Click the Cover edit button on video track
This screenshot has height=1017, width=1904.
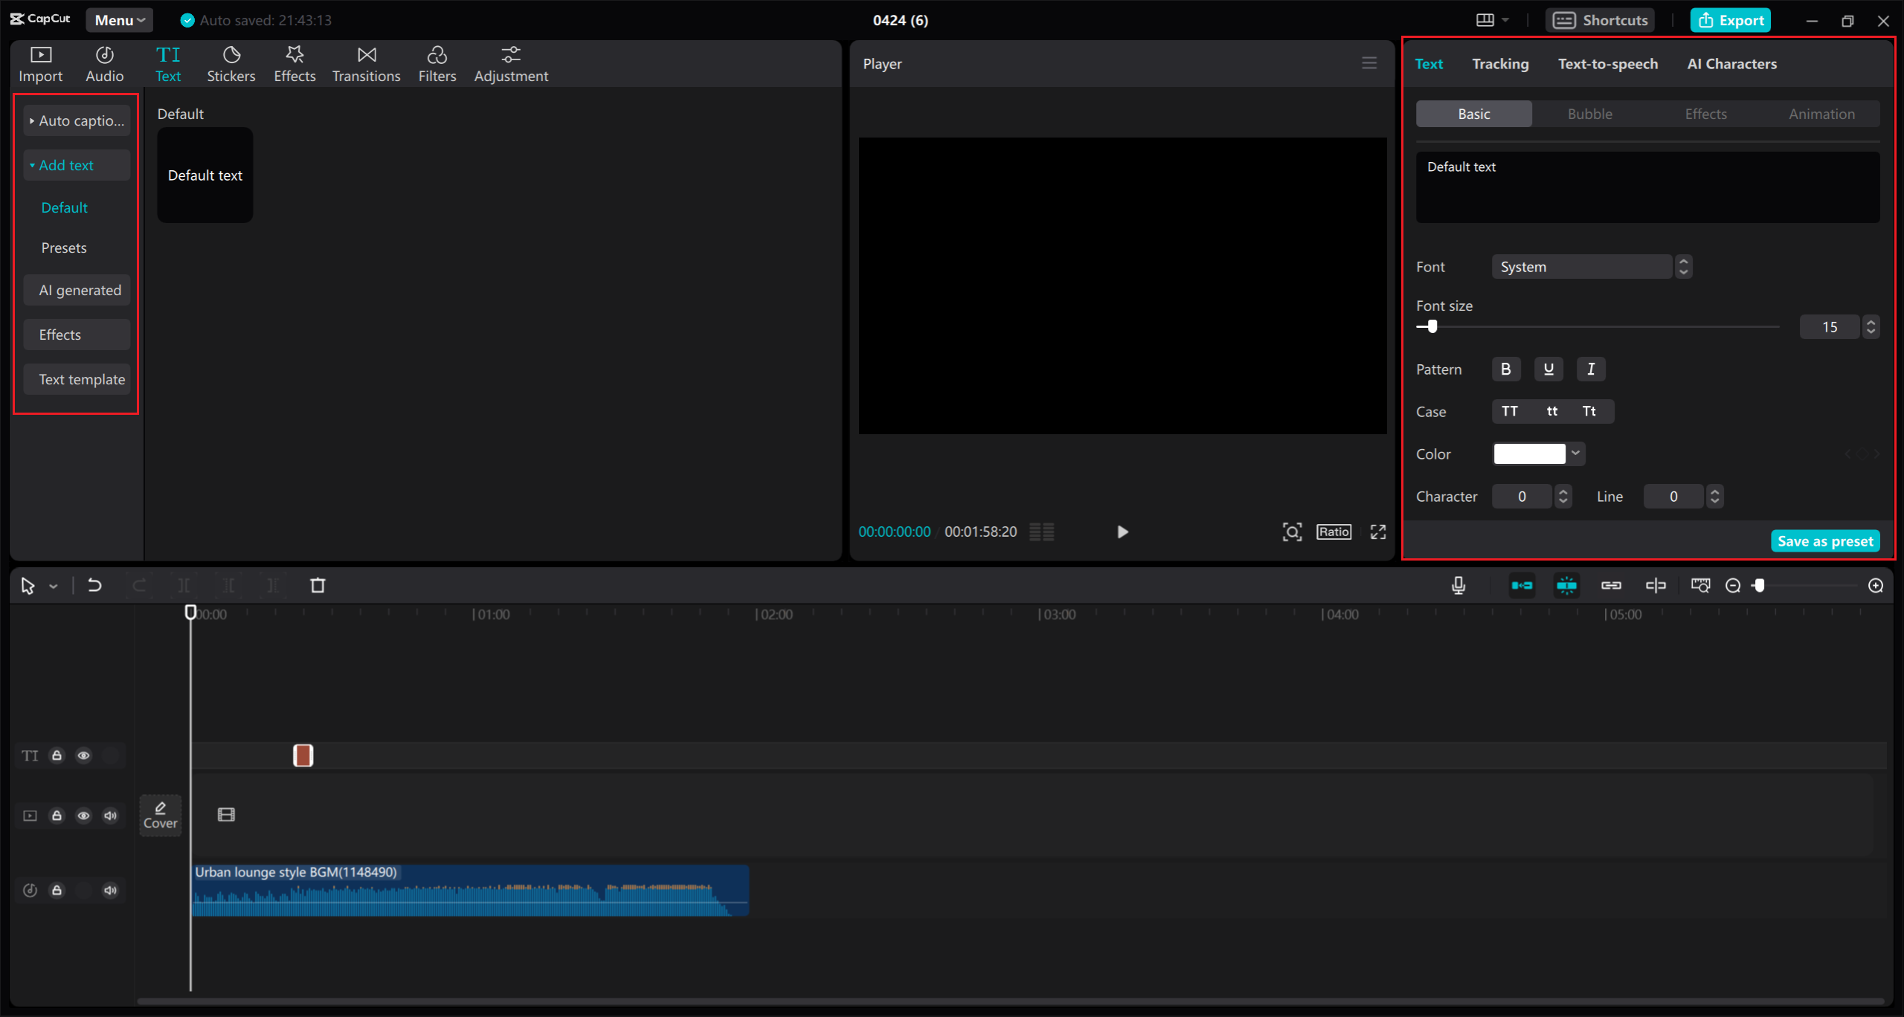coord(161,816)
